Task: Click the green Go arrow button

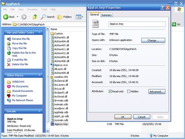Action: pyautogui.click(x=174, y=24)
